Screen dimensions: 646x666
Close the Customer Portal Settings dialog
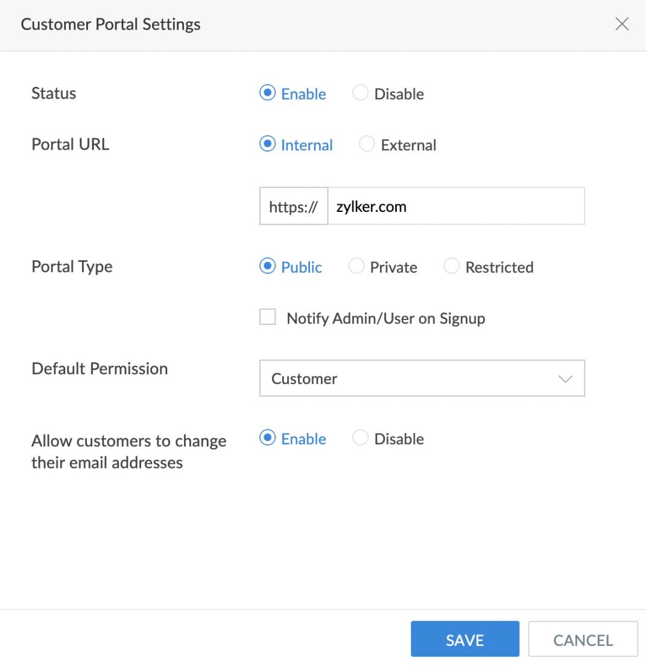coord(622,24)
